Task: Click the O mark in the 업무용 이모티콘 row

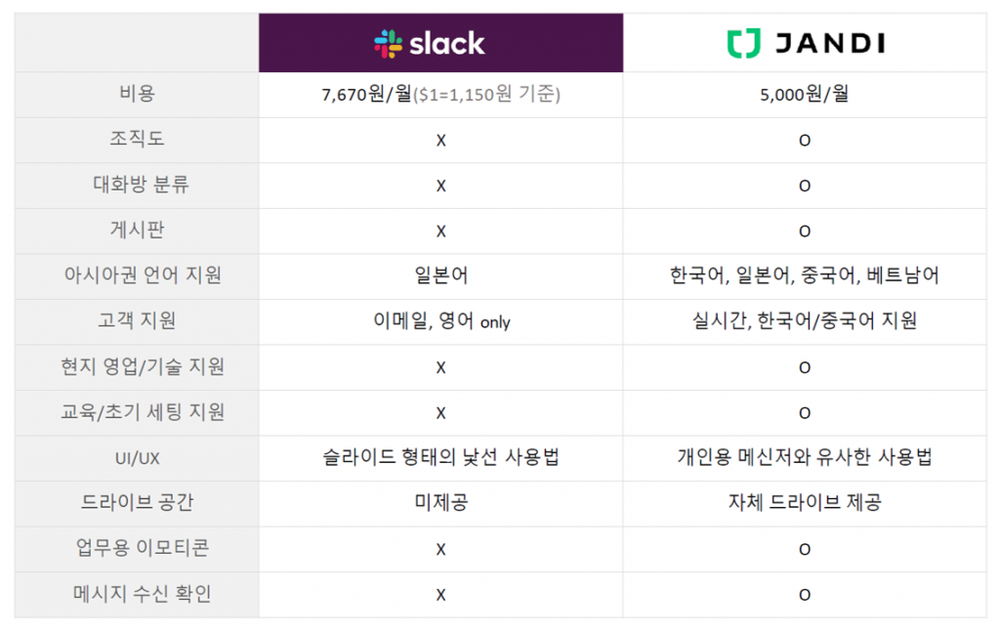Action: coord(805,549)
